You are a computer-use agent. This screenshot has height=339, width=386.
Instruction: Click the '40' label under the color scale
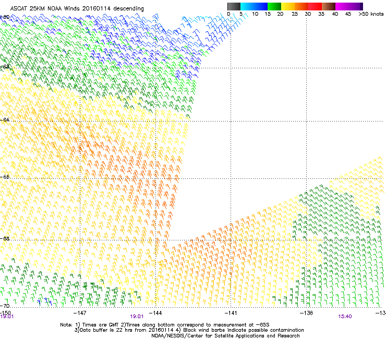pyautogui.click(x=335, y=14)
